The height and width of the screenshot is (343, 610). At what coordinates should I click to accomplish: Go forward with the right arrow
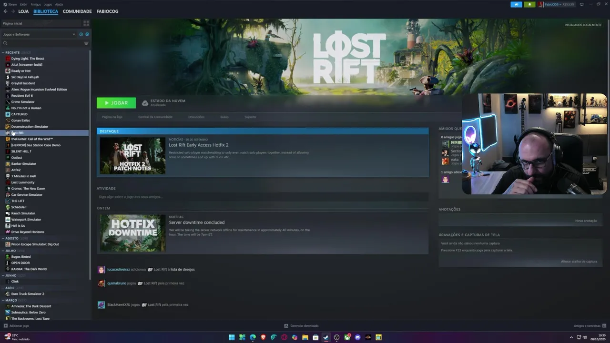click(13, 11)
